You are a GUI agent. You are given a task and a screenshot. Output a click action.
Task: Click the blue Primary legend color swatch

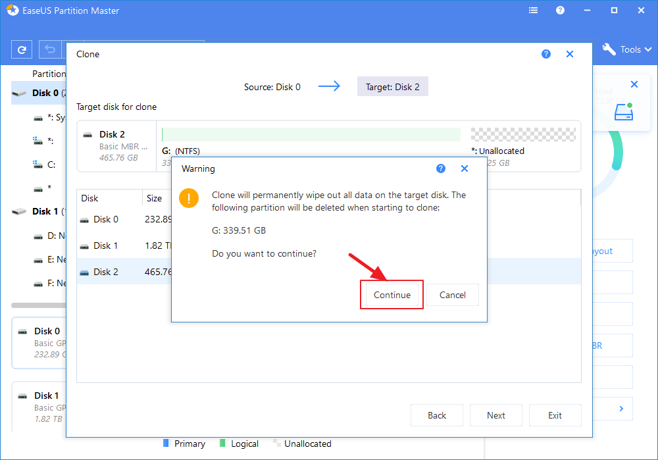coord(166,444)
